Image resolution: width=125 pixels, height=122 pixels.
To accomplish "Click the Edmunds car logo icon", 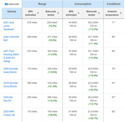I will click(6, 4).
